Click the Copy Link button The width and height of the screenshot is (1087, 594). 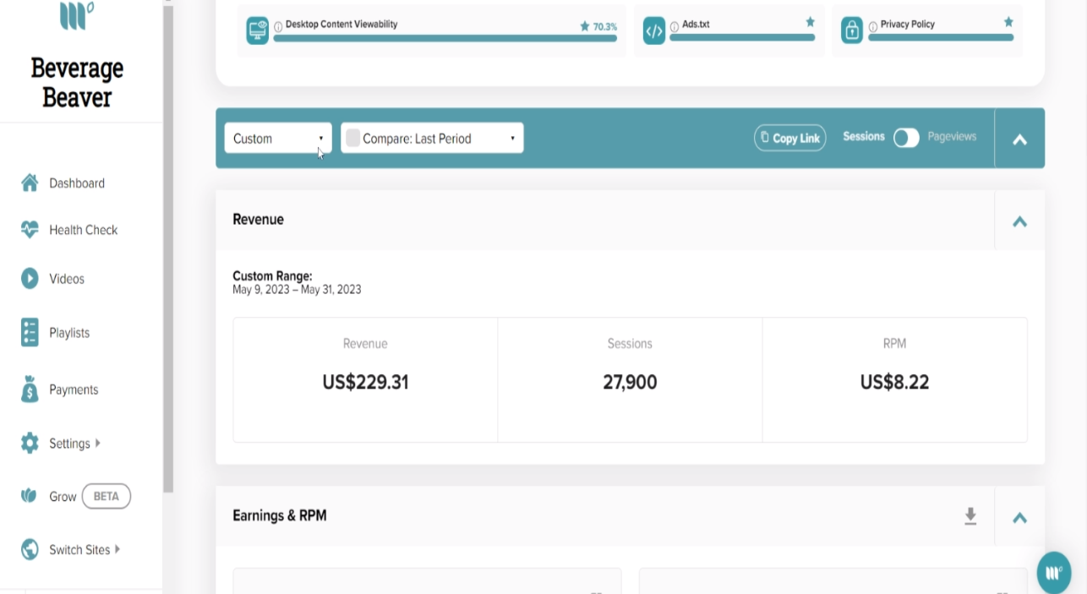click(x=789, y=138)
